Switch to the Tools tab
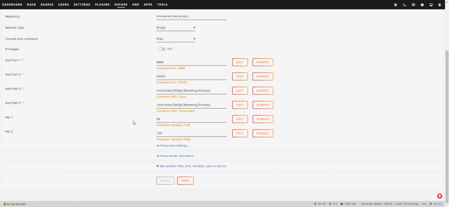 163,4
